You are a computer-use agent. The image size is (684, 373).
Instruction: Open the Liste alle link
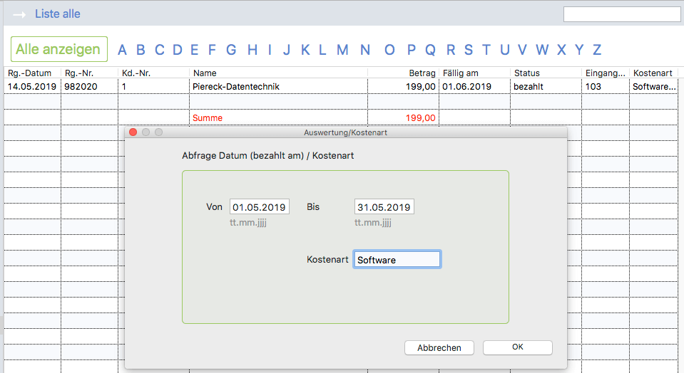58,14
